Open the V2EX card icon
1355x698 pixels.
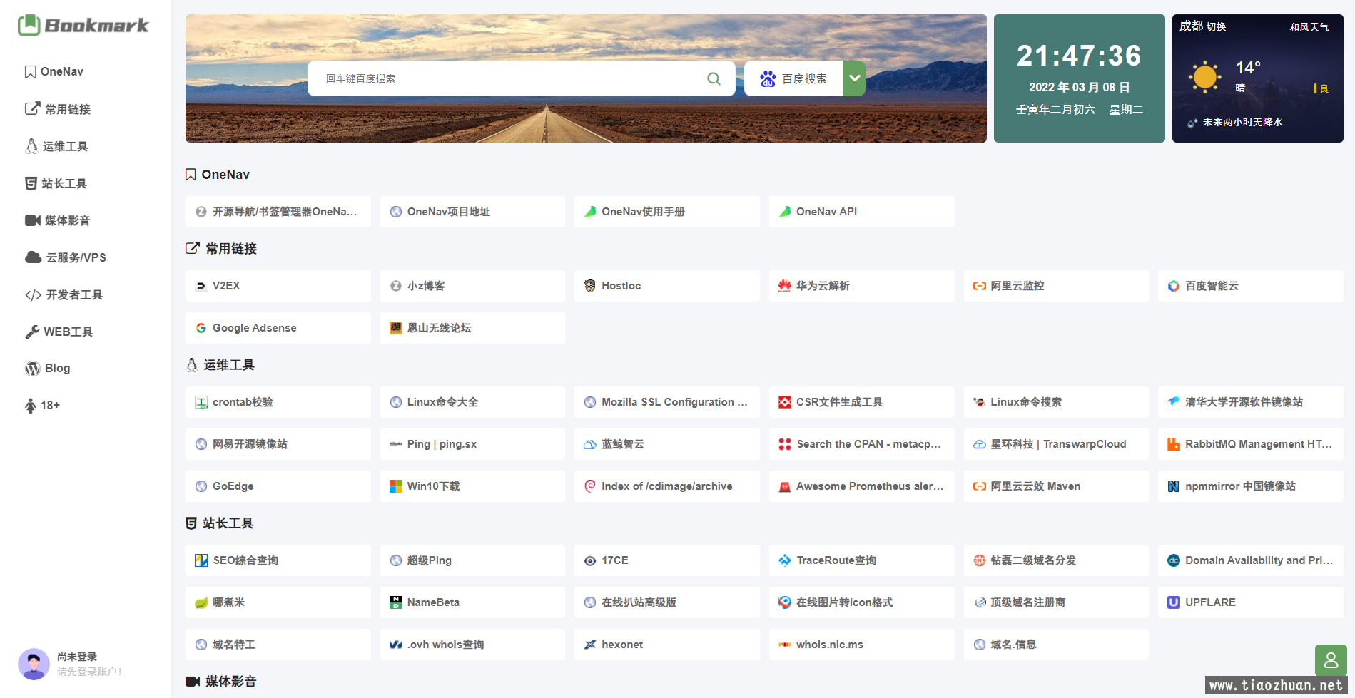(x=201, y=286)
